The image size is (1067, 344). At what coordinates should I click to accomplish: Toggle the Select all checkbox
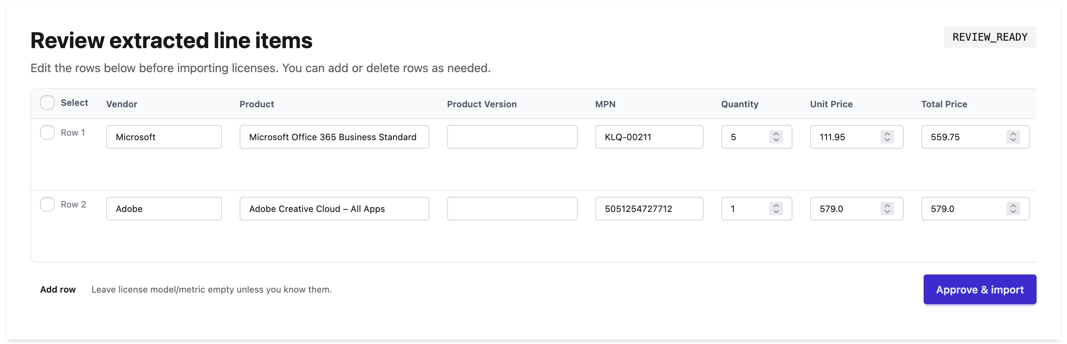pyautogui.click(x=47, y=102)
